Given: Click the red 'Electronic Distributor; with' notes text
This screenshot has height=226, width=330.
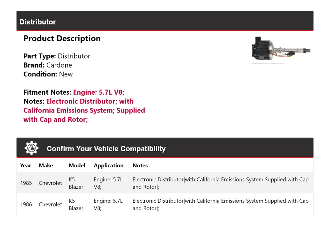Looking at the screenshot, I should 90,101.
